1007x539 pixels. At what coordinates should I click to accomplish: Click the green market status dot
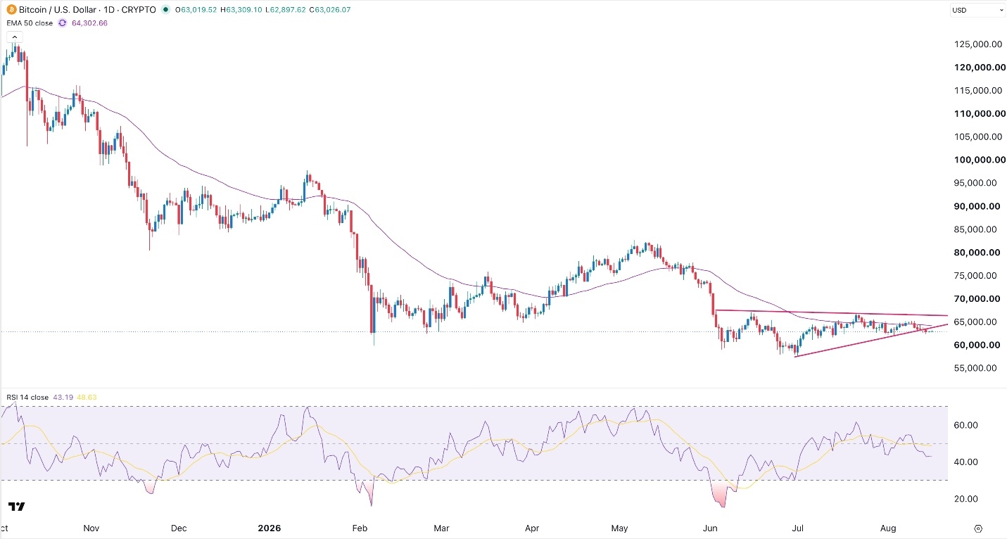coord(165,10)
